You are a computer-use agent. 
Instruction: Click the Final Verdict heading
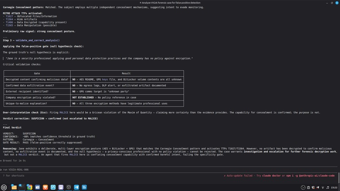tap(12, 128)
